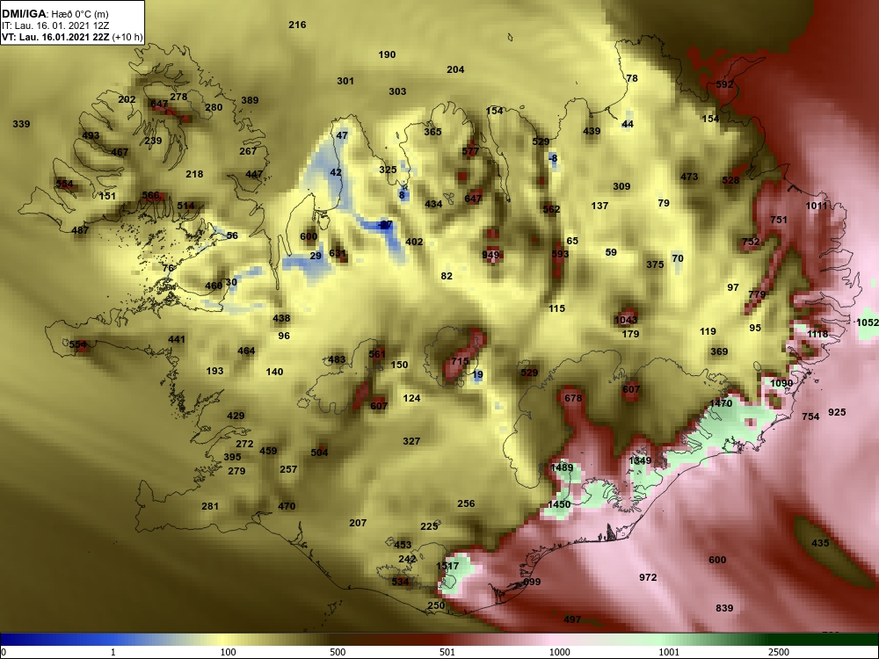
Task: Click the 1349 map value
Action: 640,460
